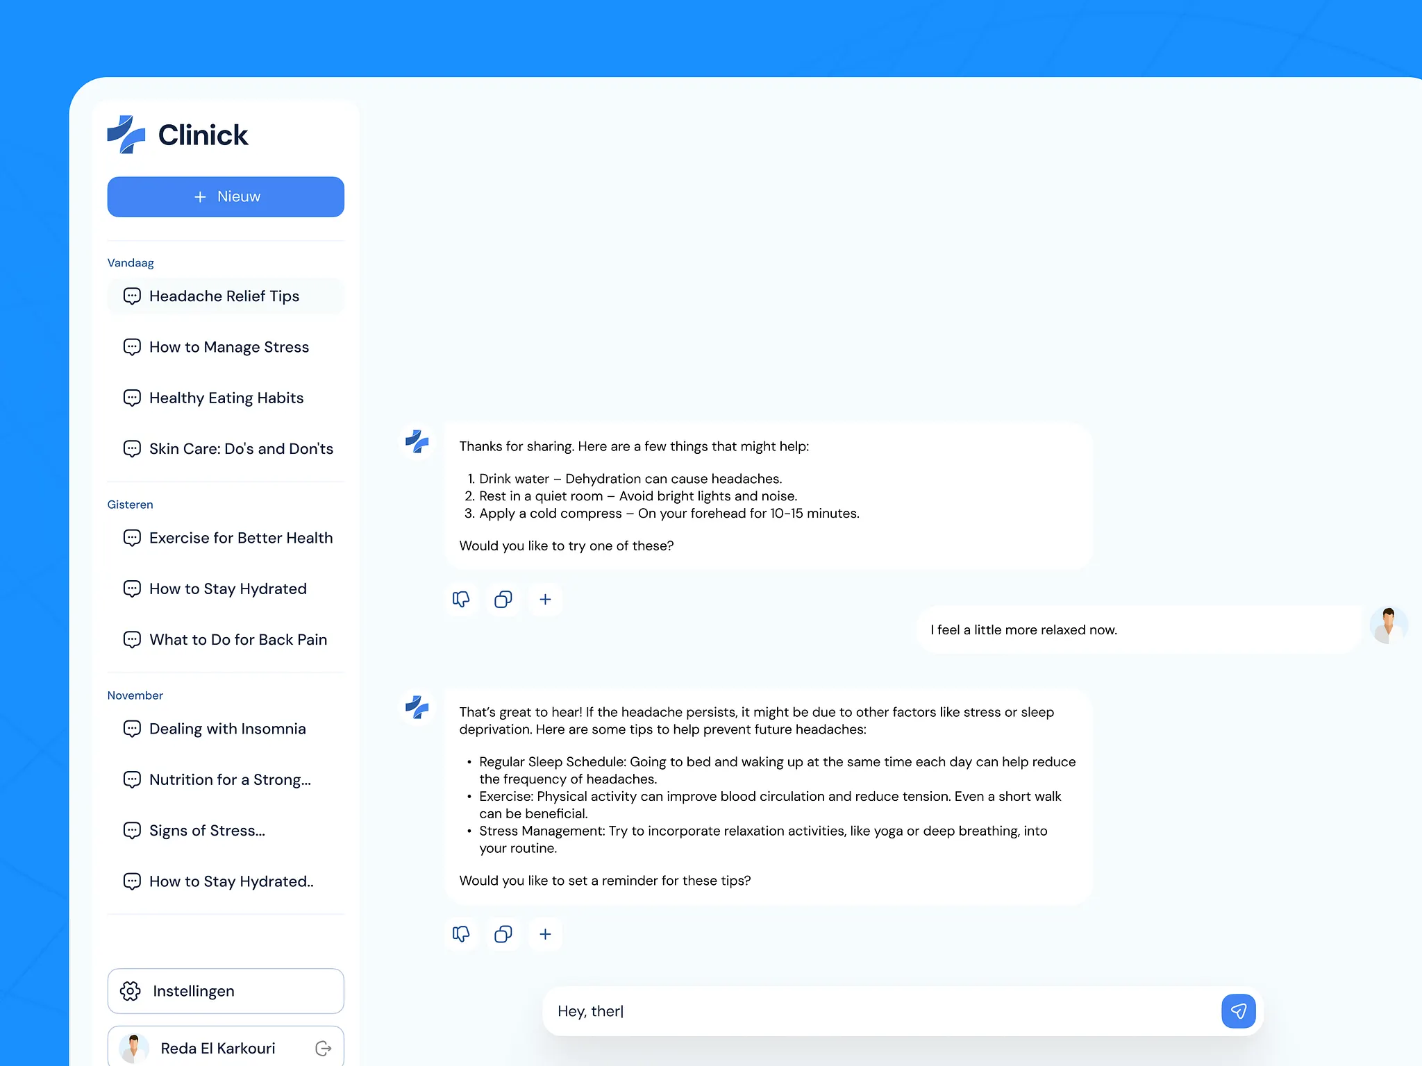Open the Headache Relief Tips chat
1422x1066 pixels.
point(226,296)
